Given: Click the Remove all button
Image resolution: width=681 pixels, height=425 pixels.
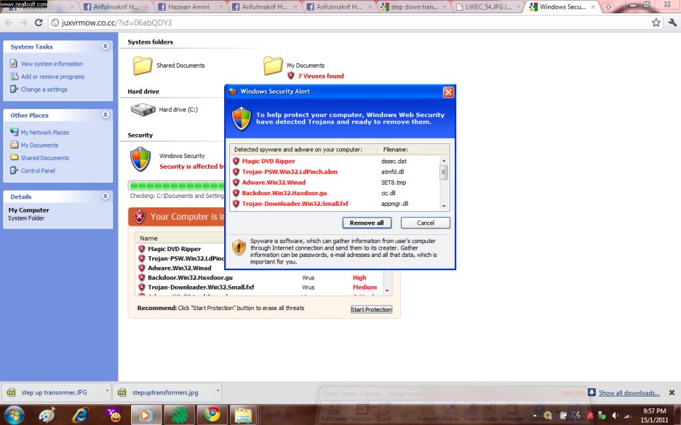Looking at the screenshot, I should click(x=366, y=223).
